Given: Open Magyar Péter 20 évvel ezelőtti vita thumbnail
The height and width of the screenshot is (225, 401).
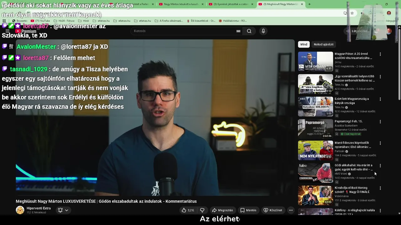Looking at the screenshot, I should point(315,62).
